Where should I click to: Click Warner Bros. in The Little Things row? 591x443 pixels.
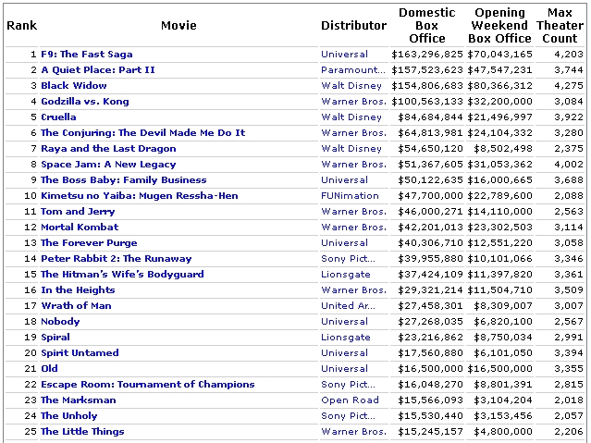click(x=354, y=431)
